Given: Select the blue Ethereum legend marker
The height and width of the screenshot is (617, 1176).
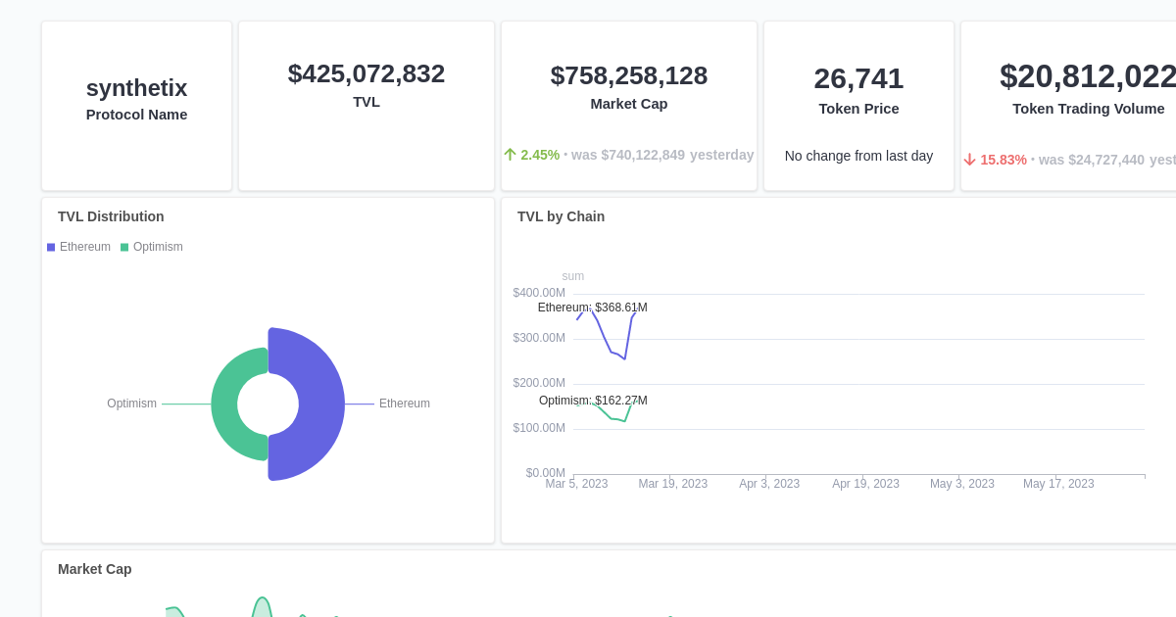Looking at the screenshot, I should pos(50,247).
